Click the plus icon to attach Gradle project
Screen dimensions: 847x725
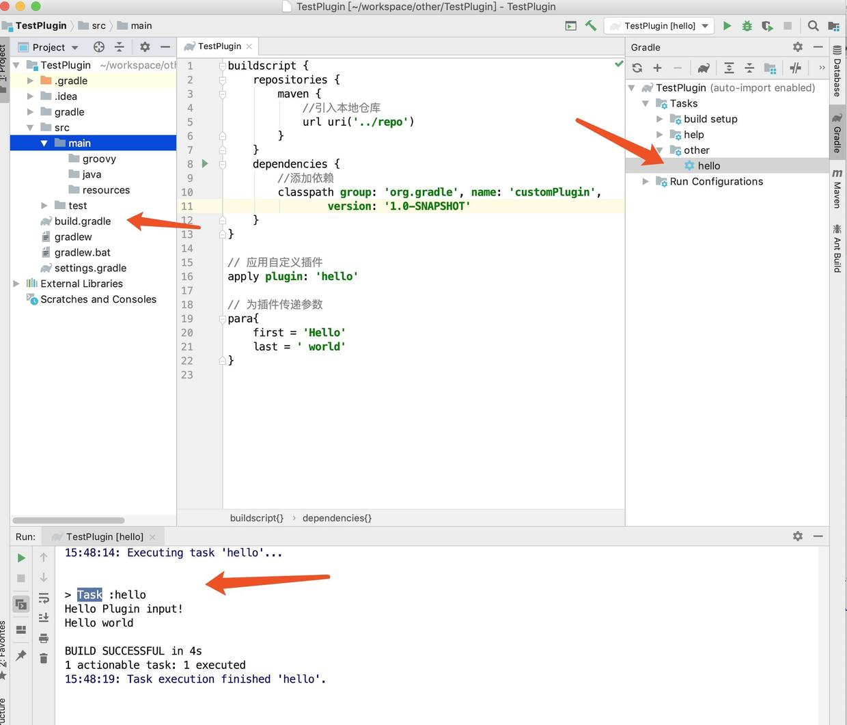tap(657, 68)
